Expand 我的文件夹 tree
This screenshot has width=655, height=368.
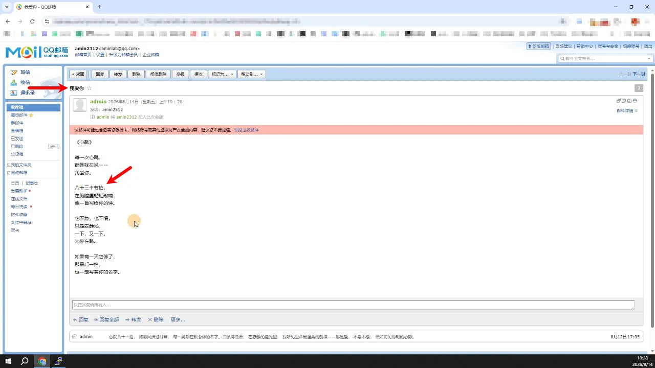coord(8,165)
